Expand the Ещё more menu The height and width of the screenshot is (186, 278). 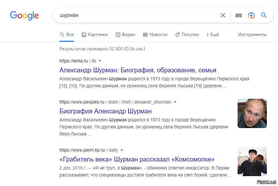pos(213,35)
